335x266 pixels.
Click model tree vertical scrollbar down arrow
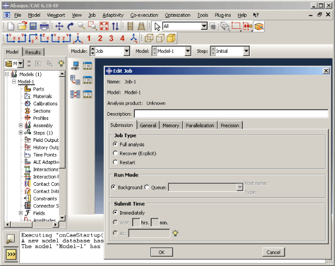62,218
